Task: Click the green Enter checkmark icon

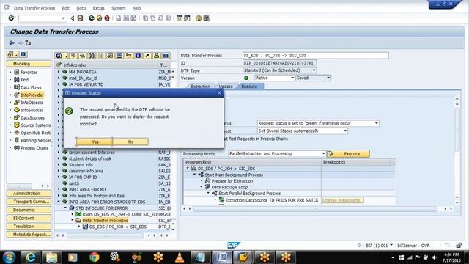Action: [x=11, y=18]
